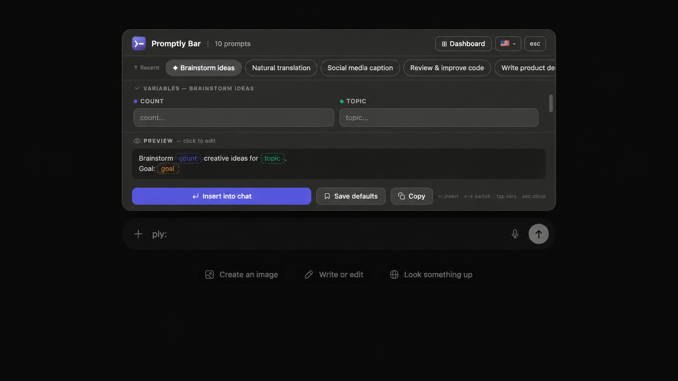
Task: Choose Look something up suggestion
Action: click(x=431, y=275)
